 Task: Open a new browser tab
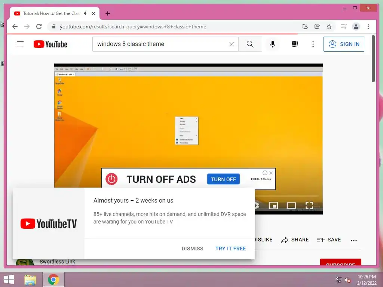(108, 13)
